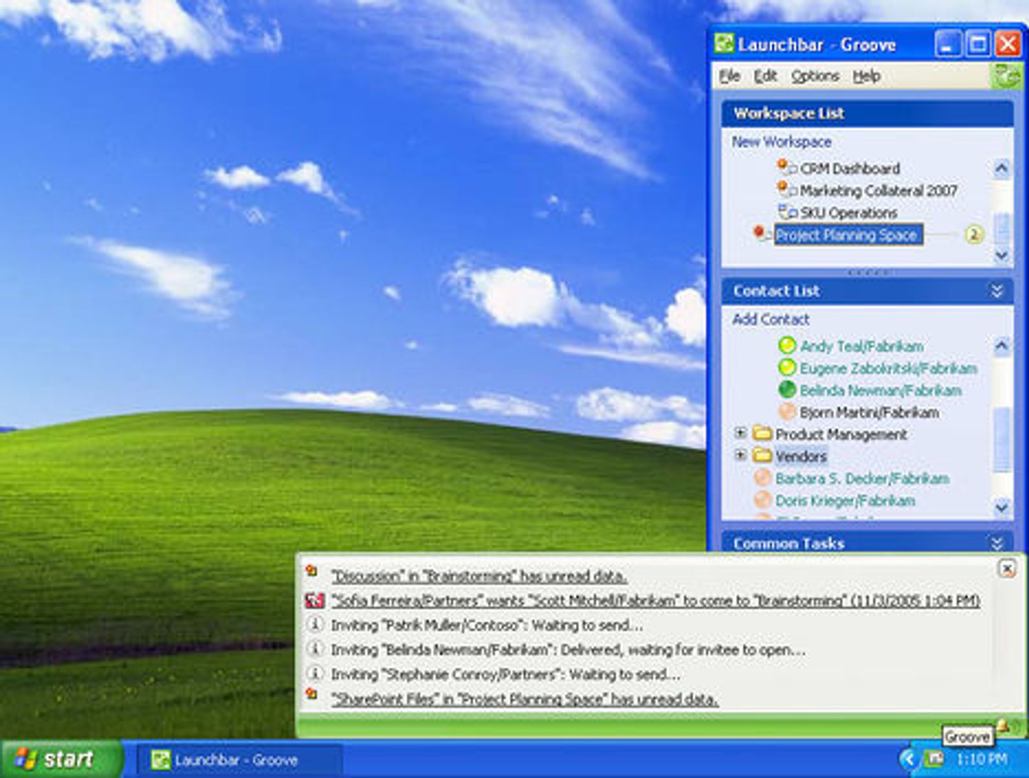Click the unread marker beside Project Planning Space
Screen dimensions: 1029x778
(760, 233)
